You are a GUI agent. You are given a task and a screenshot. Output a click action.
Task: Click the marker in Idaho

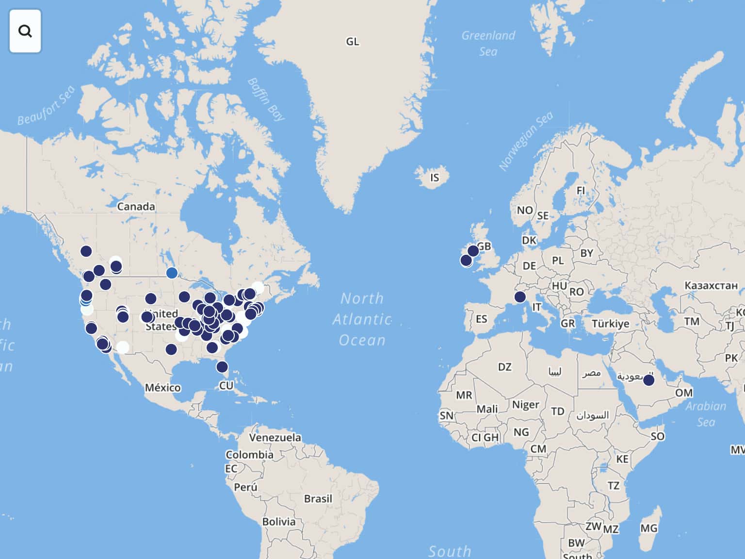105,284
